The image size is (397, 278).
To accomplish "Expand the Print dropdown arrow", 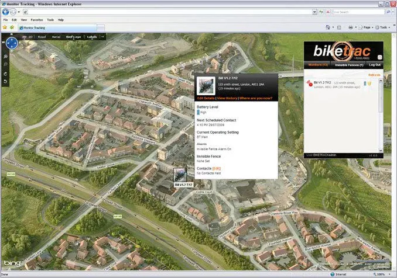I will 356,27.
